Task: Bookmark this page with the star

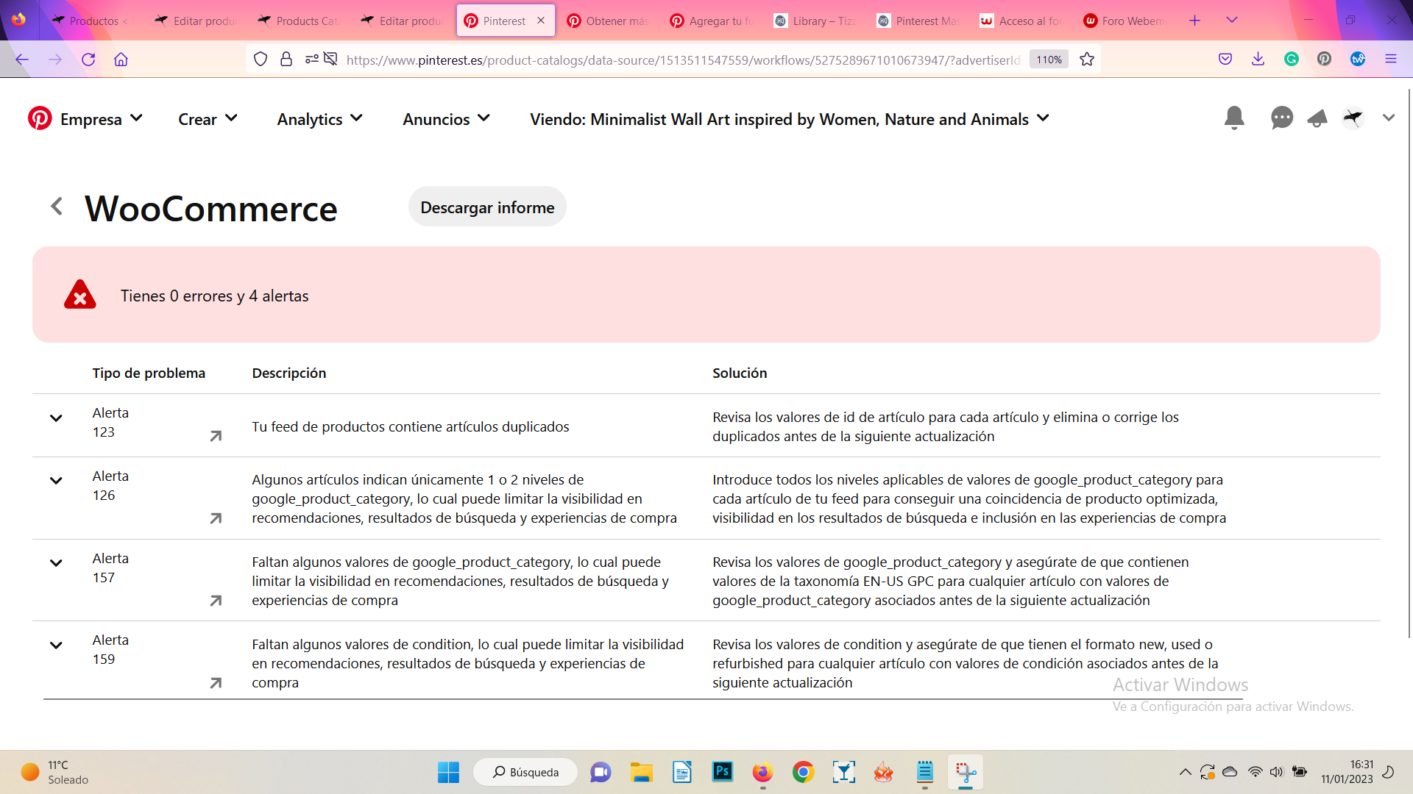Action: click(1087, 60)
